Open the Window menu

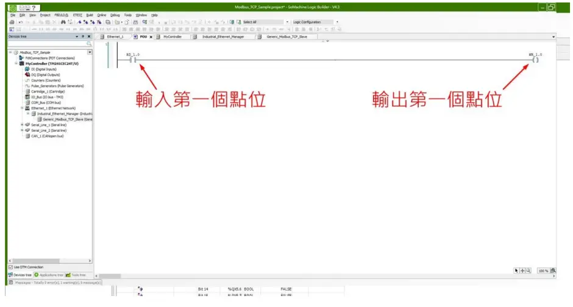(141, 15)
